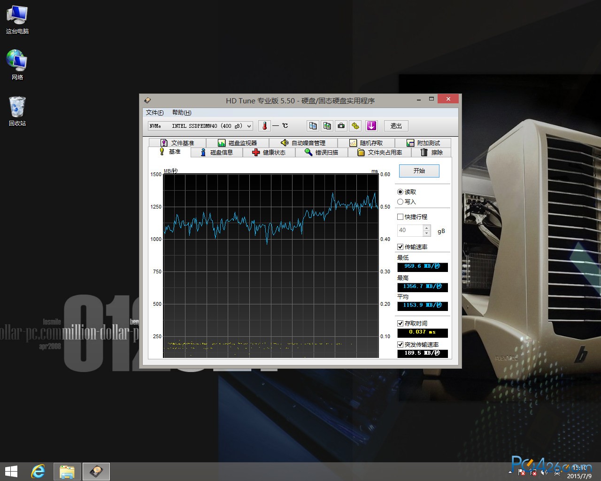Click the HD Tune title bar app icon
This screenshot has width=601, height=481.
click(x=147, y=100)
